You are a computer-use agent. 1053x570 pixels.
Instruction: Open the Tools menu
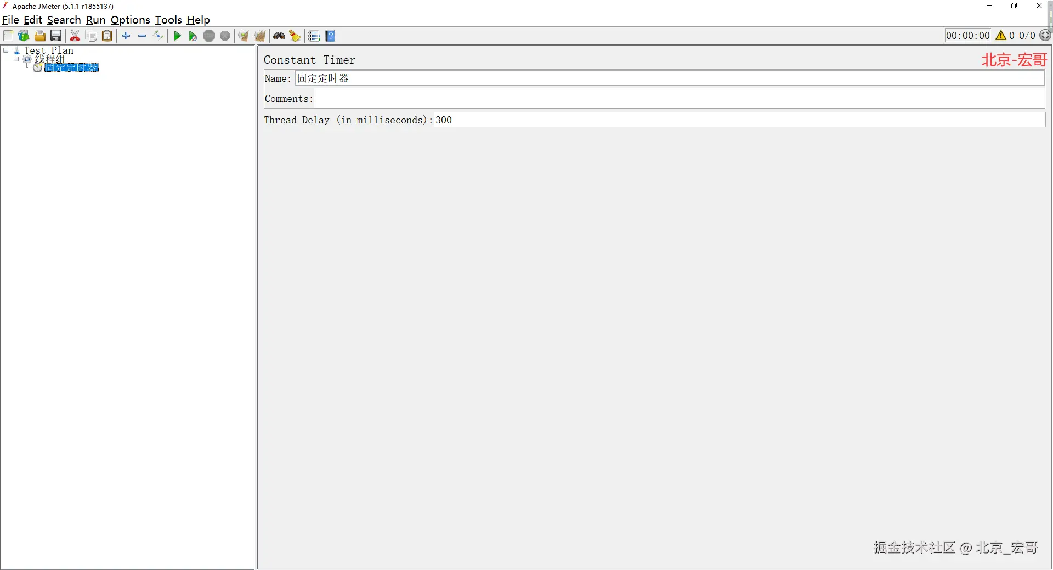pos(168,20)
